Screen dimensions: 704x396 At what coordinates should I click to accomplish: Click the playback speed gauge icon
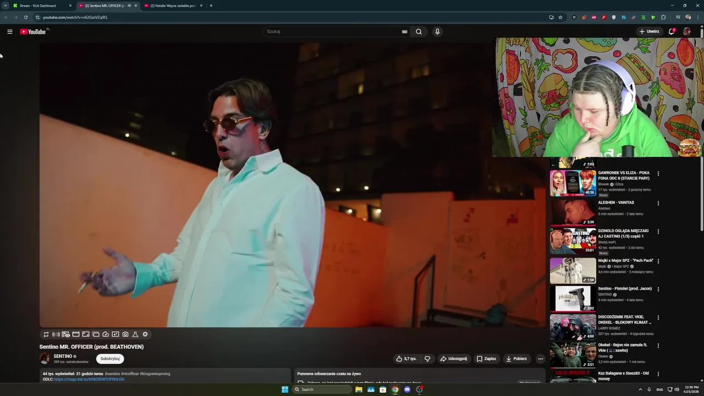click(106, 334)
